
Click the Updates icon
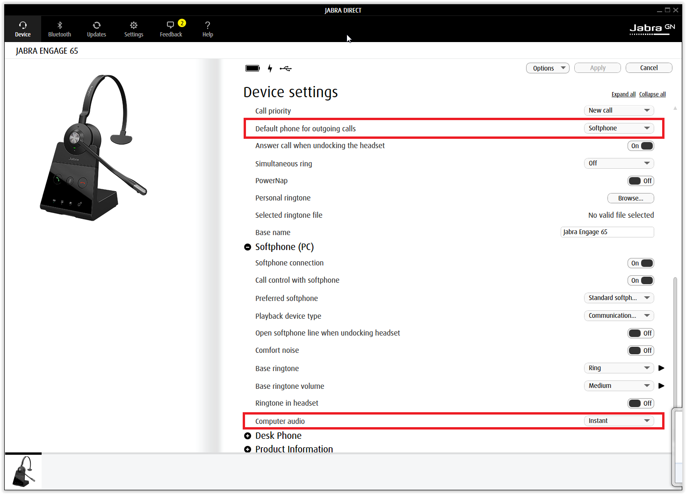click(x=96, y=28)
